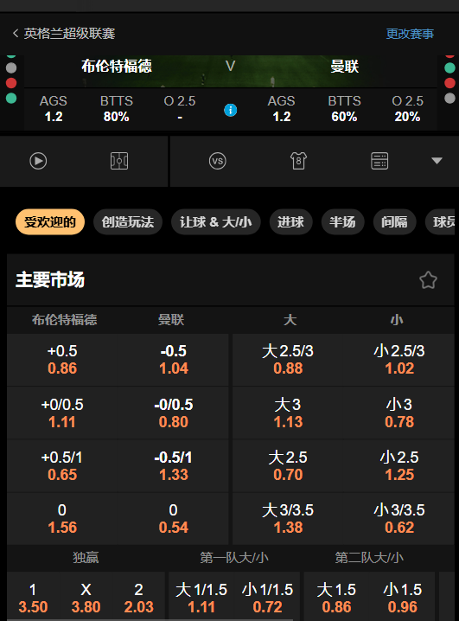Image resolution: width=459 pixels, height=621 pixels.
Task: Switch to the 进球 tab
Action: coord(290,221)
